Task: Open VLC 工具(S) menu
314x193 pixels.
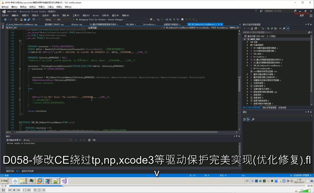Action: pos(50,7)
